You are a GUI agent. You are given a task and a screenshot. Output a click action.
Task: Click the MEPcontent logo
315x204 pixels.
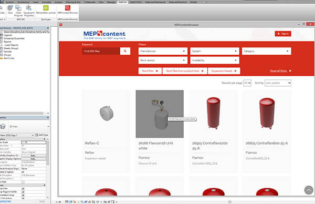click(104, 35)
